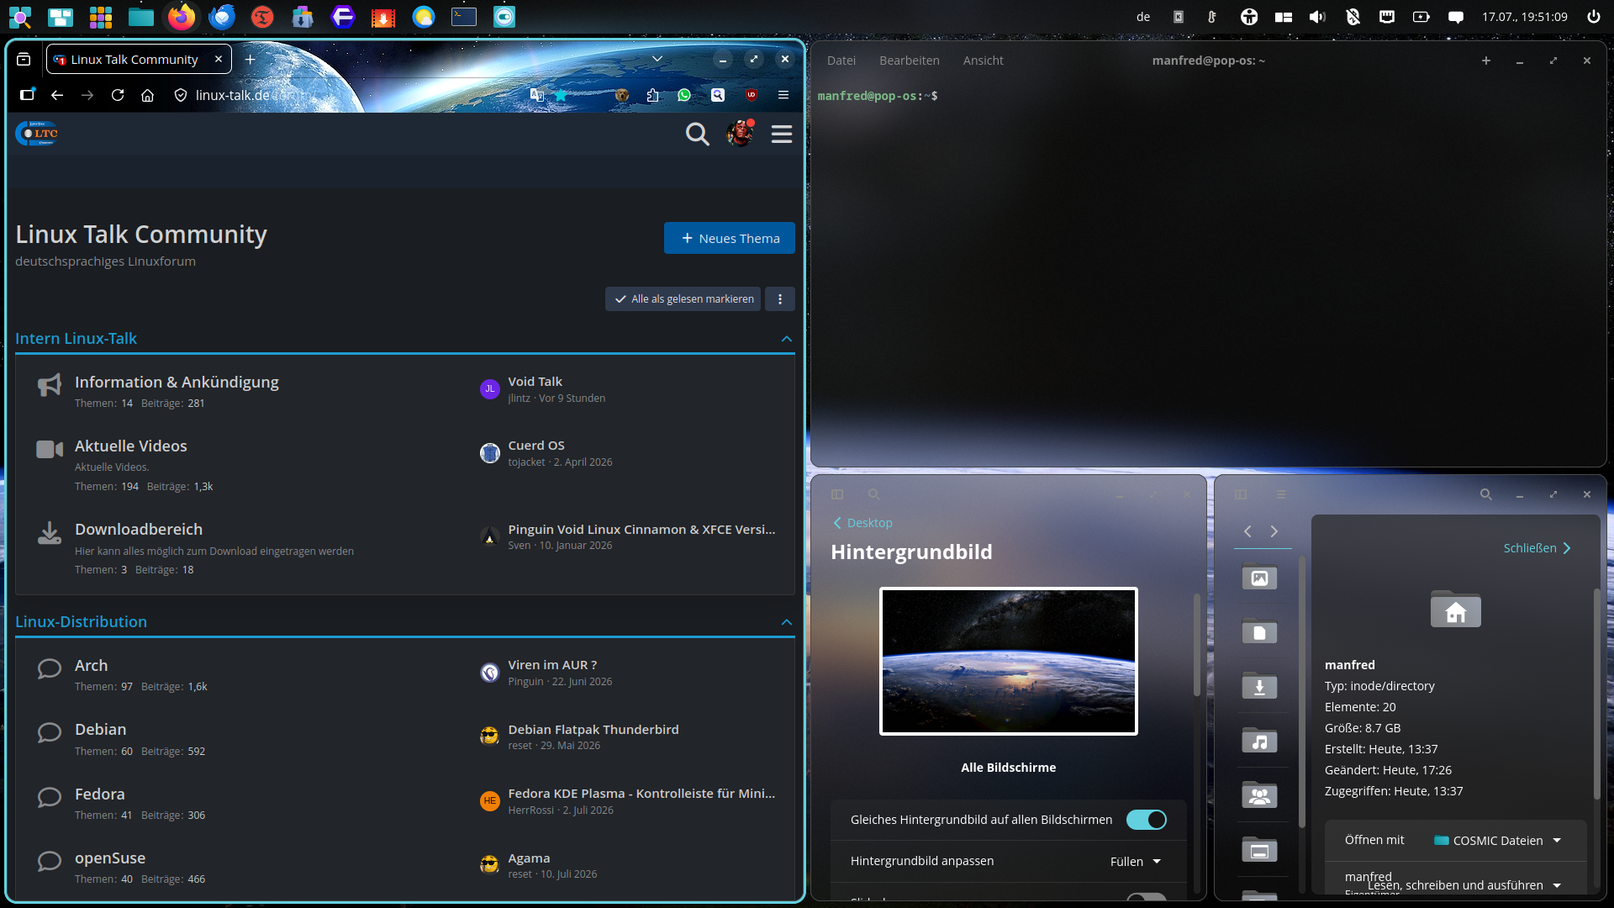Open the Hintergrundbild anpassen Füllen dropdown
This screenshot has width=1614, height=908.
[x=1136, y=862]
